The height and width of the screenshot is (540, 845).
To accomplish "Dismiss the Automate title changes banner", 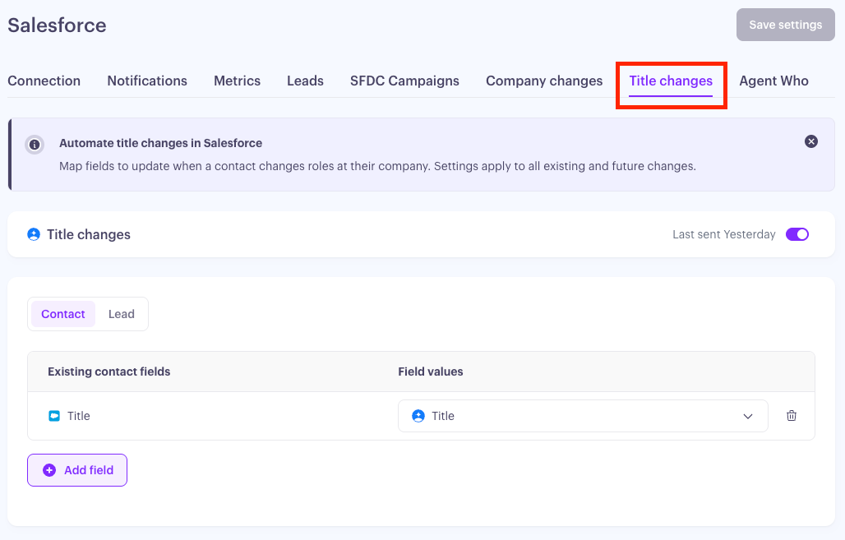I will (x=811, y=141).
